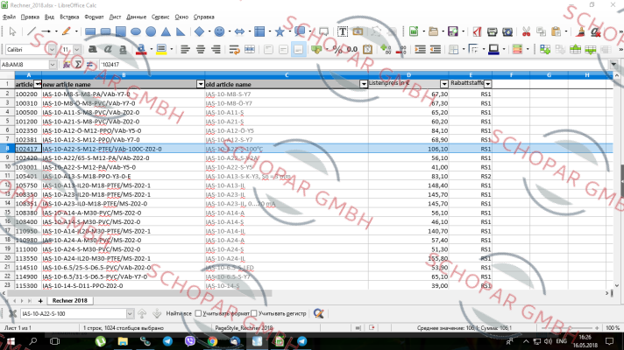Insert a text box with T icon
The height and width of the screenshot is (350, 624).
(343, 31)
